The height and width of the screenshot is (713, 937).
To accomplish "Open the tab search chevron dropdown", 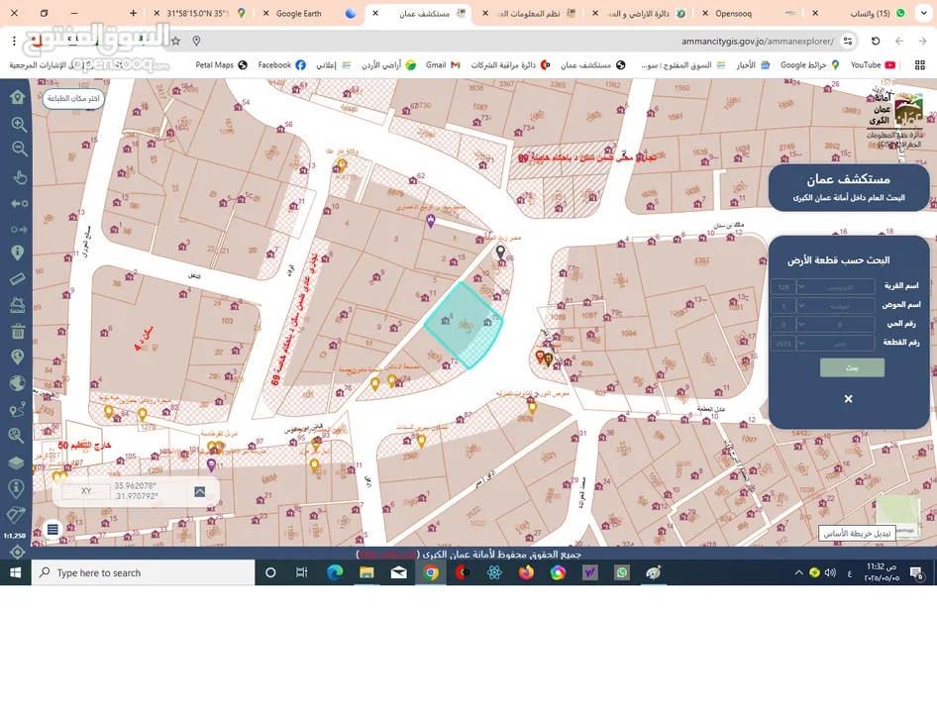I will tap(924, 13).
